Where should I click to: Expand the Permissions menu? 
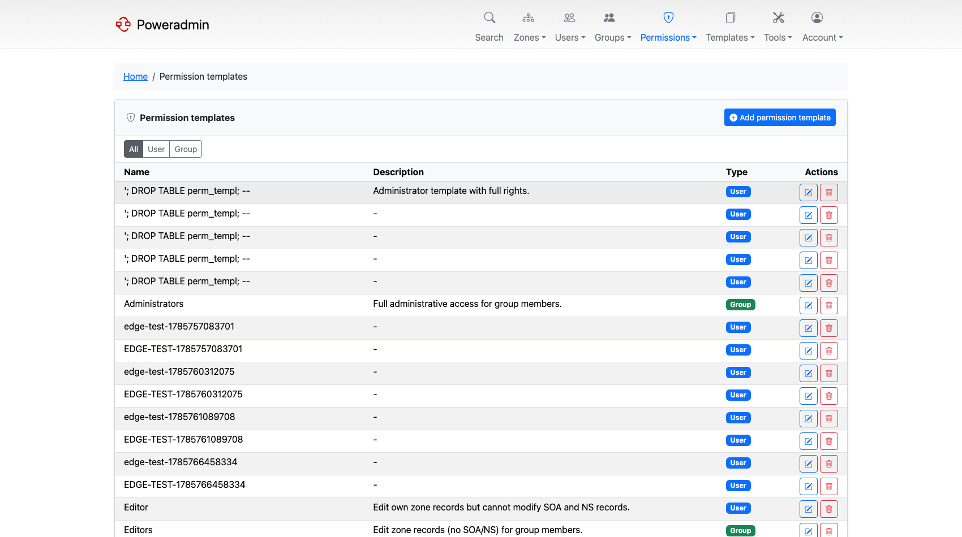pyautogui.click(x=668, y=27)
